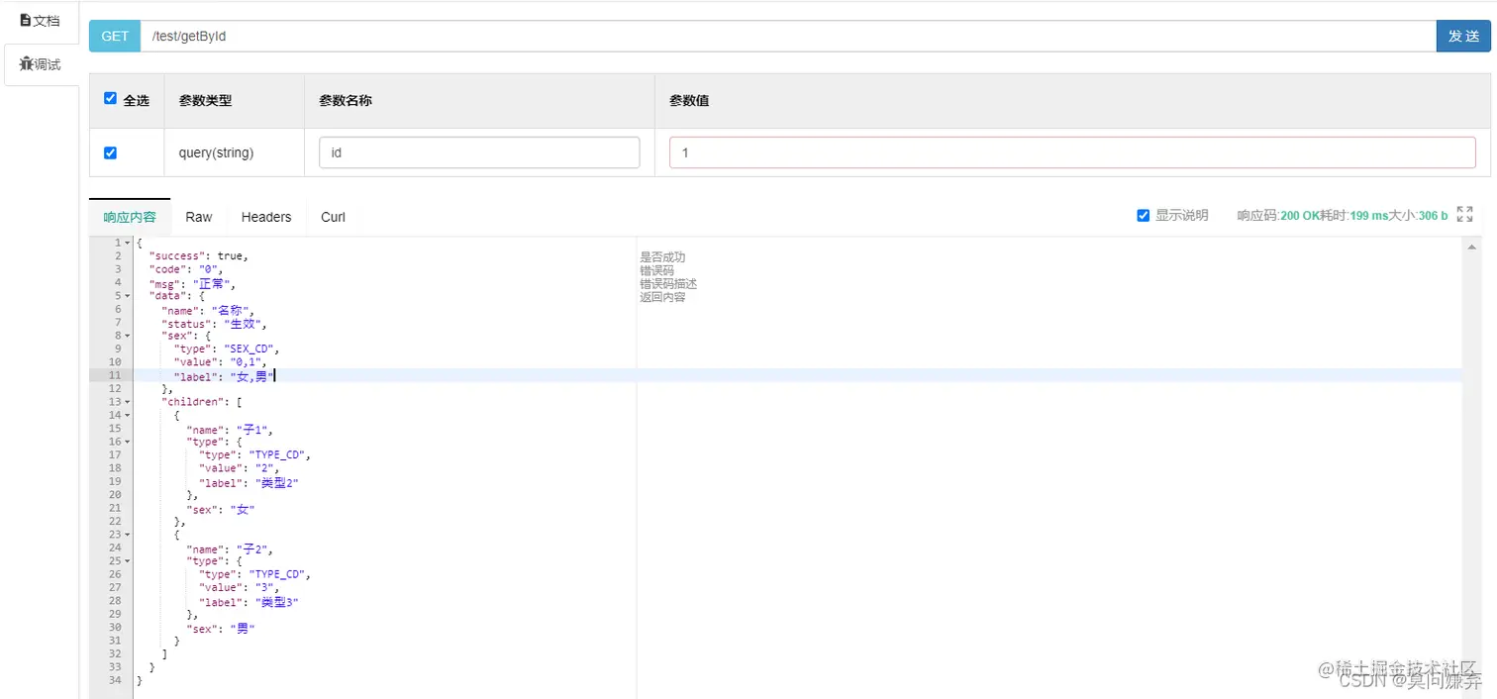This screenshot has height=699, width=1497.
Task: Toggle the 显示说明 checkbox
Action: (1144, 216)
